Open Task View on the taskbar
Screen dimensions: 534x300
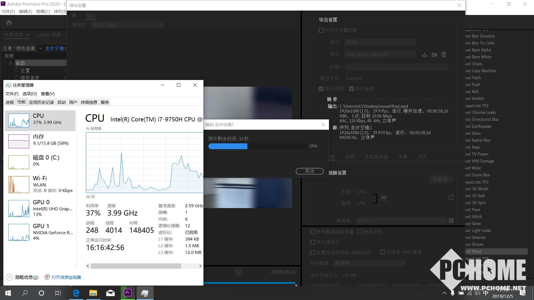pyautogui.click(x=58, y=293)
